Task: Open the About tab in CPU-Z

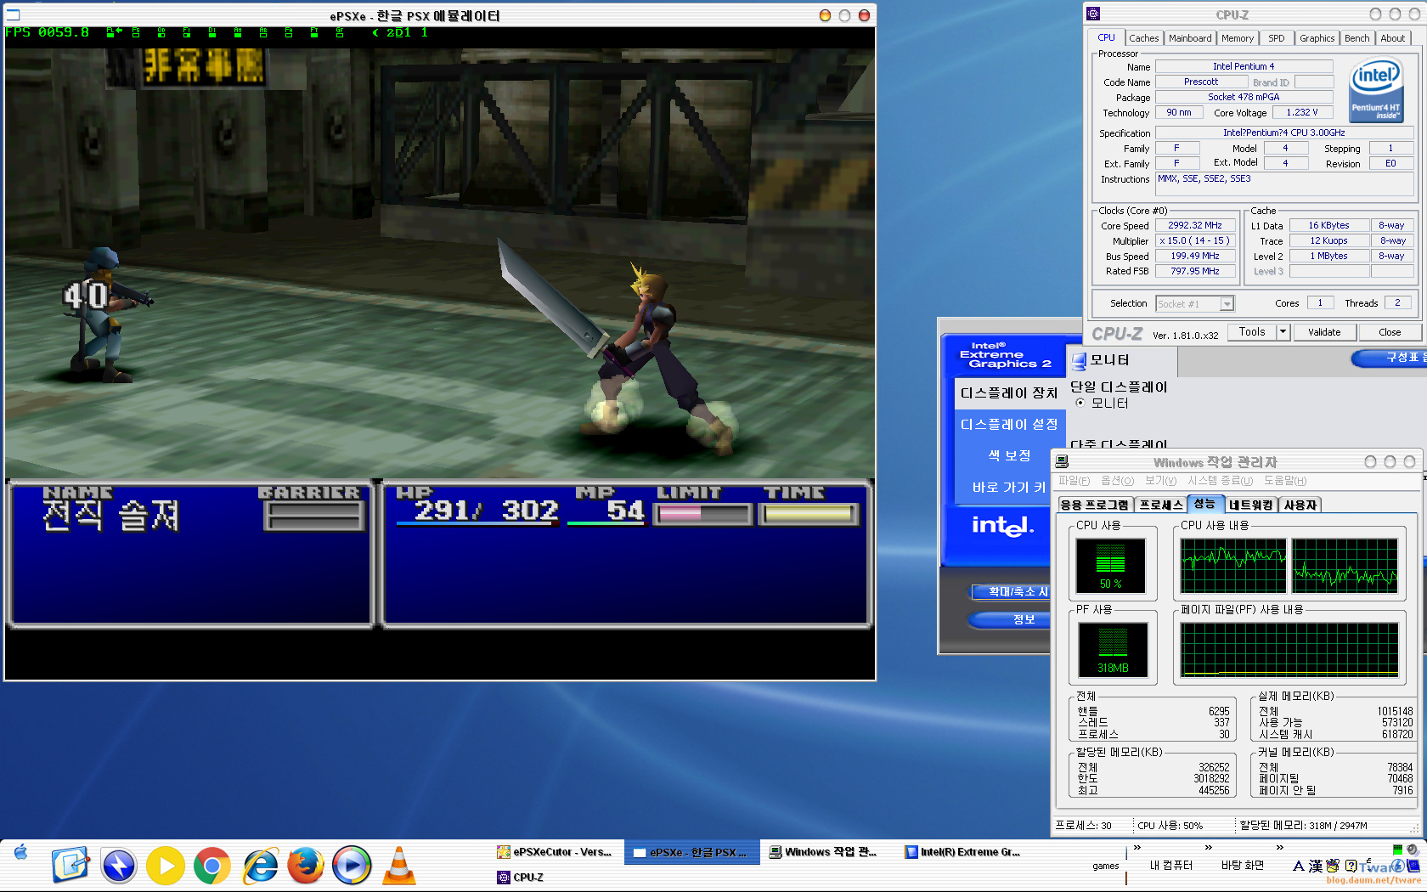Action: (x=1393, y=38)
